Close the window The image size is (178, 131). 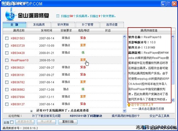pyautogui.click(x=174, y=4)
